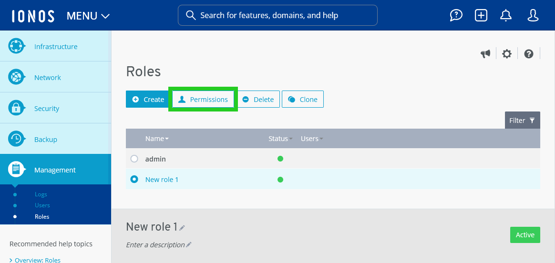This screenshot has height=263, width=555.
Task: Open Permissions for the selected role
Action: (203, 99)
